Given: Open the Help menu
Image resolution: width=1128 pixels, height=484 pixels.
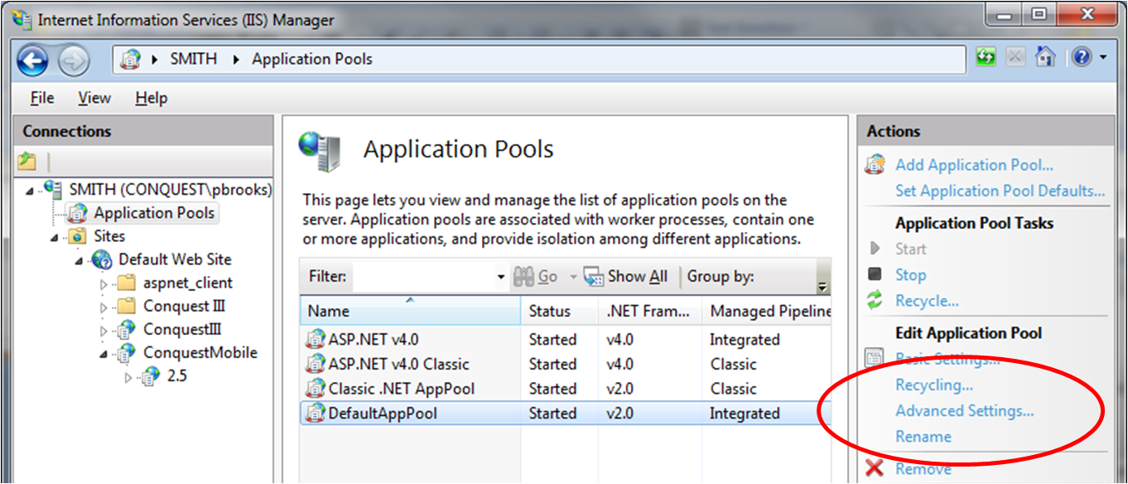Looking at the screenshot, I should tap(152, 98).
